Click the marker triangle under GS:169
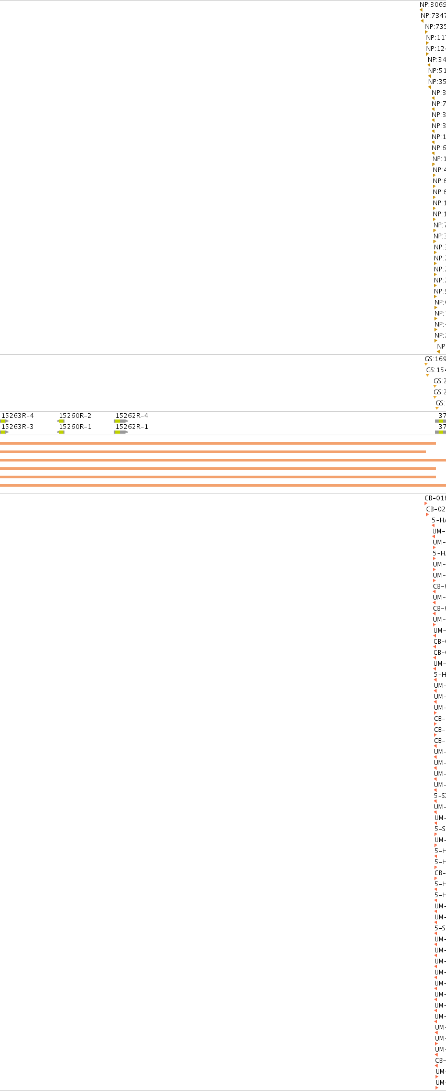Image resolution: width=446 pixels, height=1091 pixels. pyautogui.click(x=426, y=364)
